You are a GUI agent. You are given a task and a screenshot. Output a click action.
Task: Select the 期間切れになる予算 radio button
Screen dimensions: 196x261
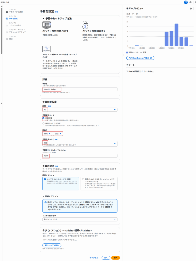pyautogui.click(x=43, y=123)
